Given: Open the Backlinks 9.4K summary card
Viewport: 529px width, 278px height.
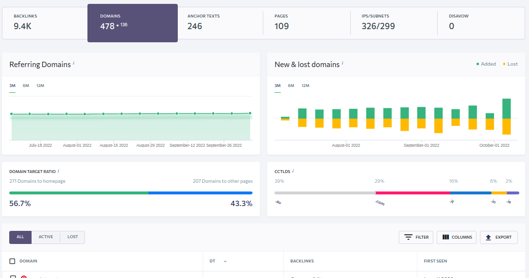Looking at the screenshot, I should [x=45, y=22].
